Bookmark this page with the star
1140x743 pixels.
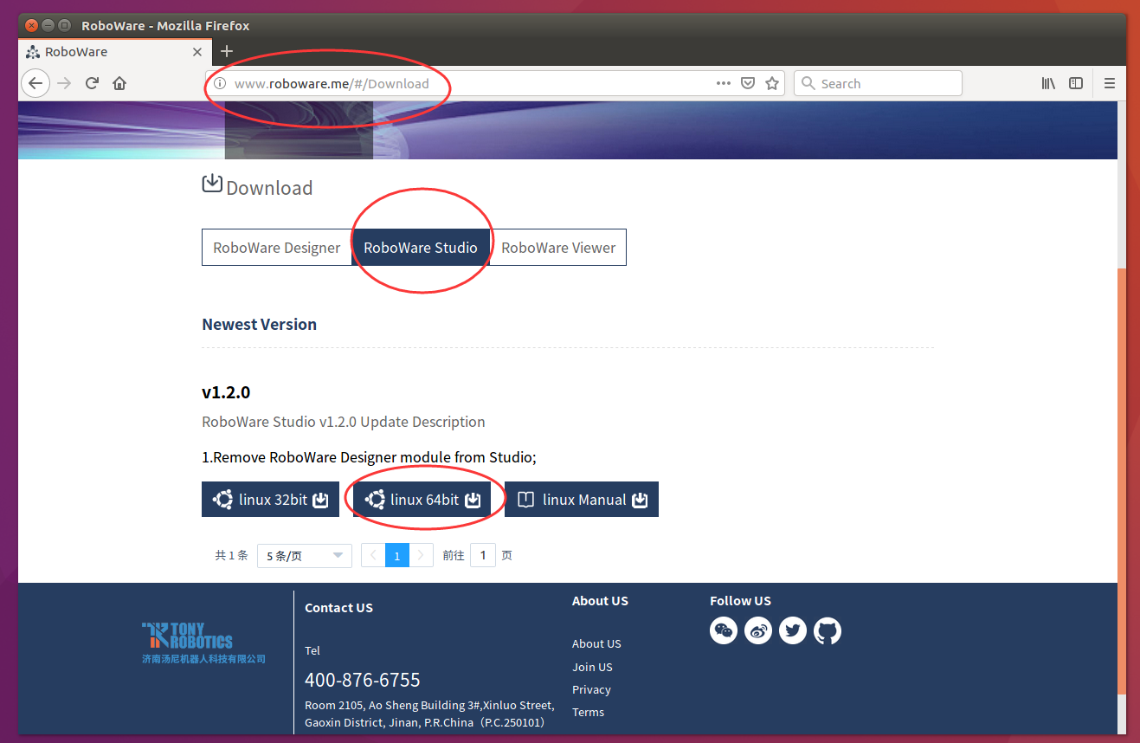[772, 83]
